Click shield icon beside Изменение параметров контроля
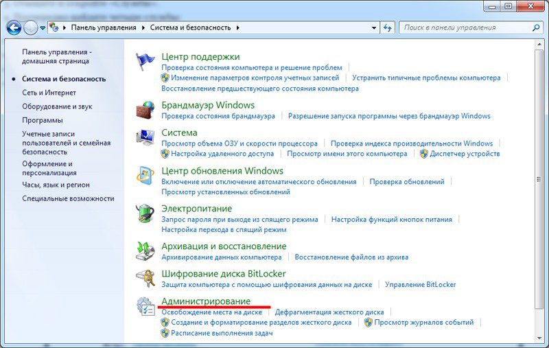Image resolution: width=549 pixels, height=348 pixels. point(165,78)
